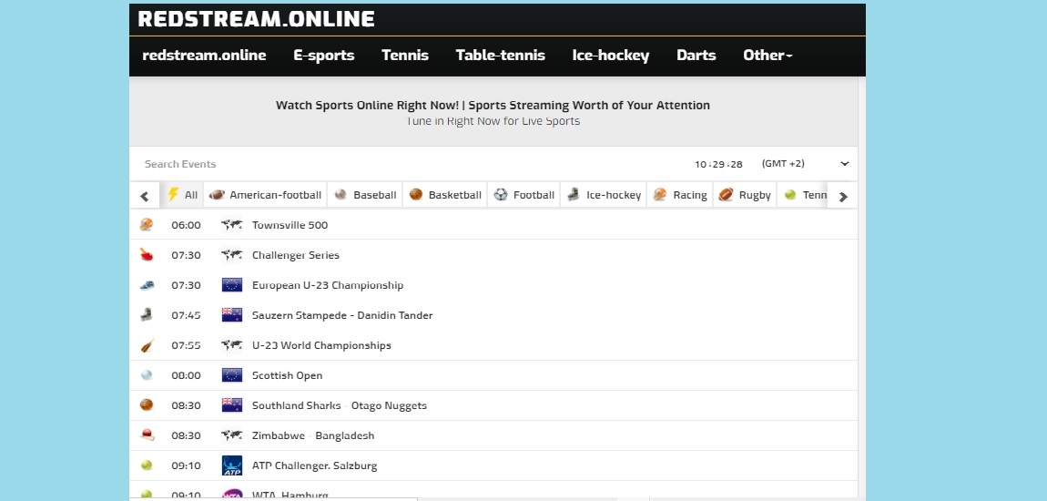
Task: Filter events by Basketball
Action: [x=444, y=195]
